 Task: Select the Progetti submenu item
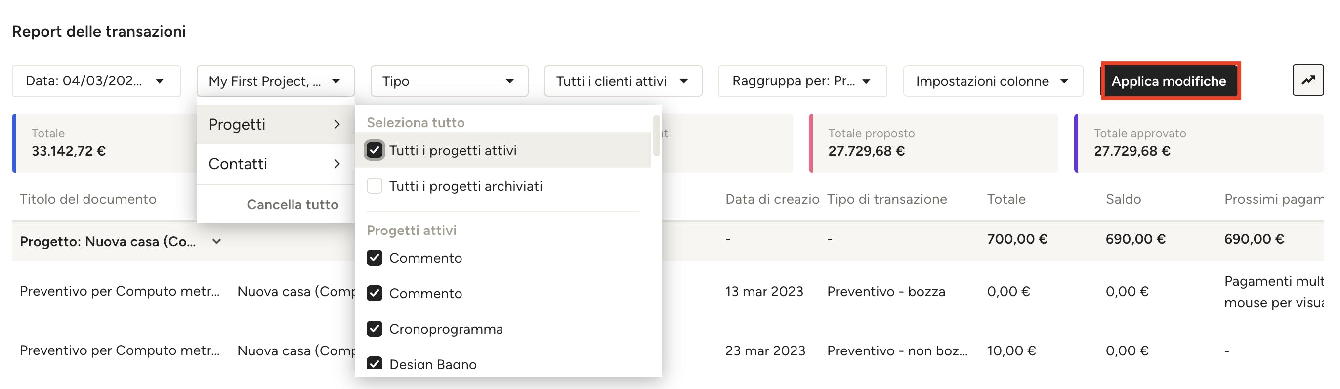tap(275, 124)
